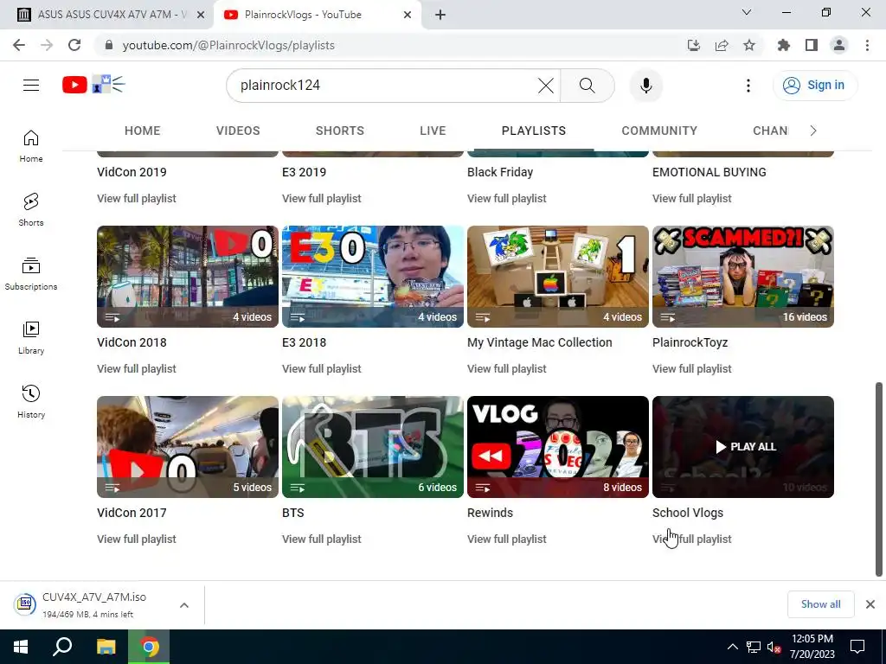Open Home in the left sidebar
Screen dimensions: 886x664
pyautogui.click(x=31, y=146)
